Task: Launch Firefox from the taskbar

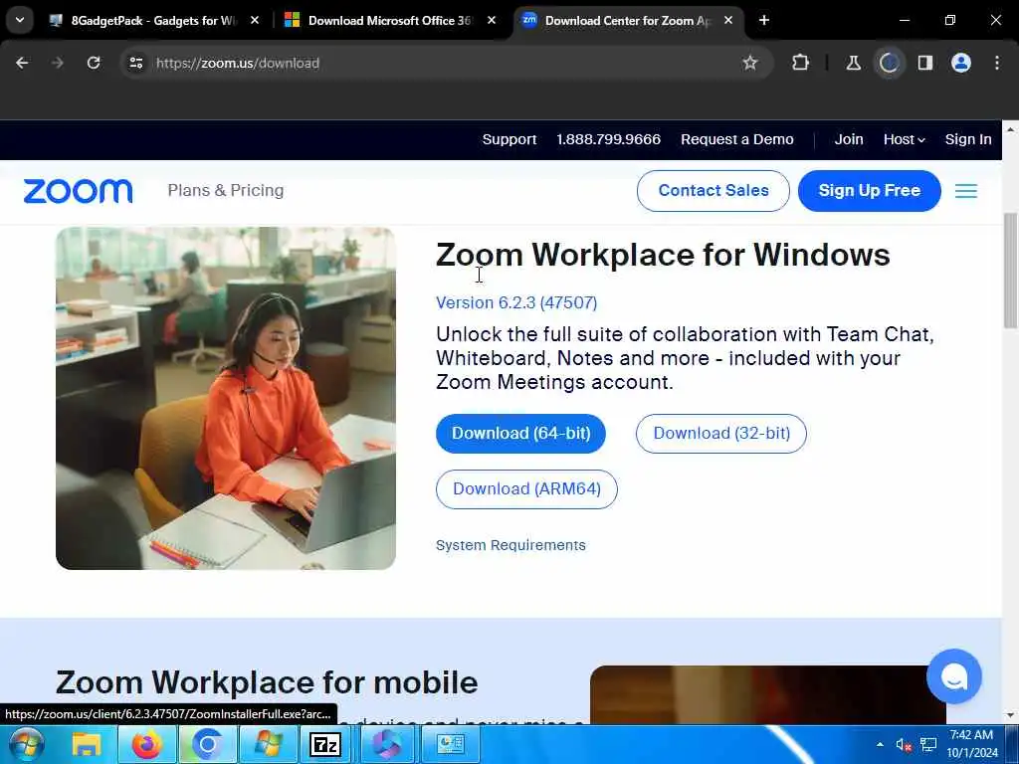Action: tap(147, 744)
